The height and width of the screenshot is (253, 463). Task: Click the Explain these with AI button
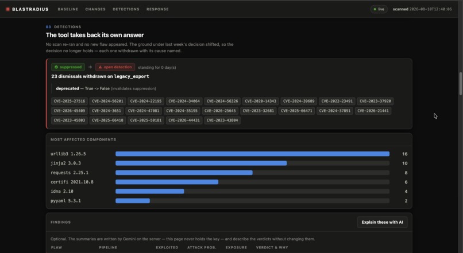tap(382, 222)
